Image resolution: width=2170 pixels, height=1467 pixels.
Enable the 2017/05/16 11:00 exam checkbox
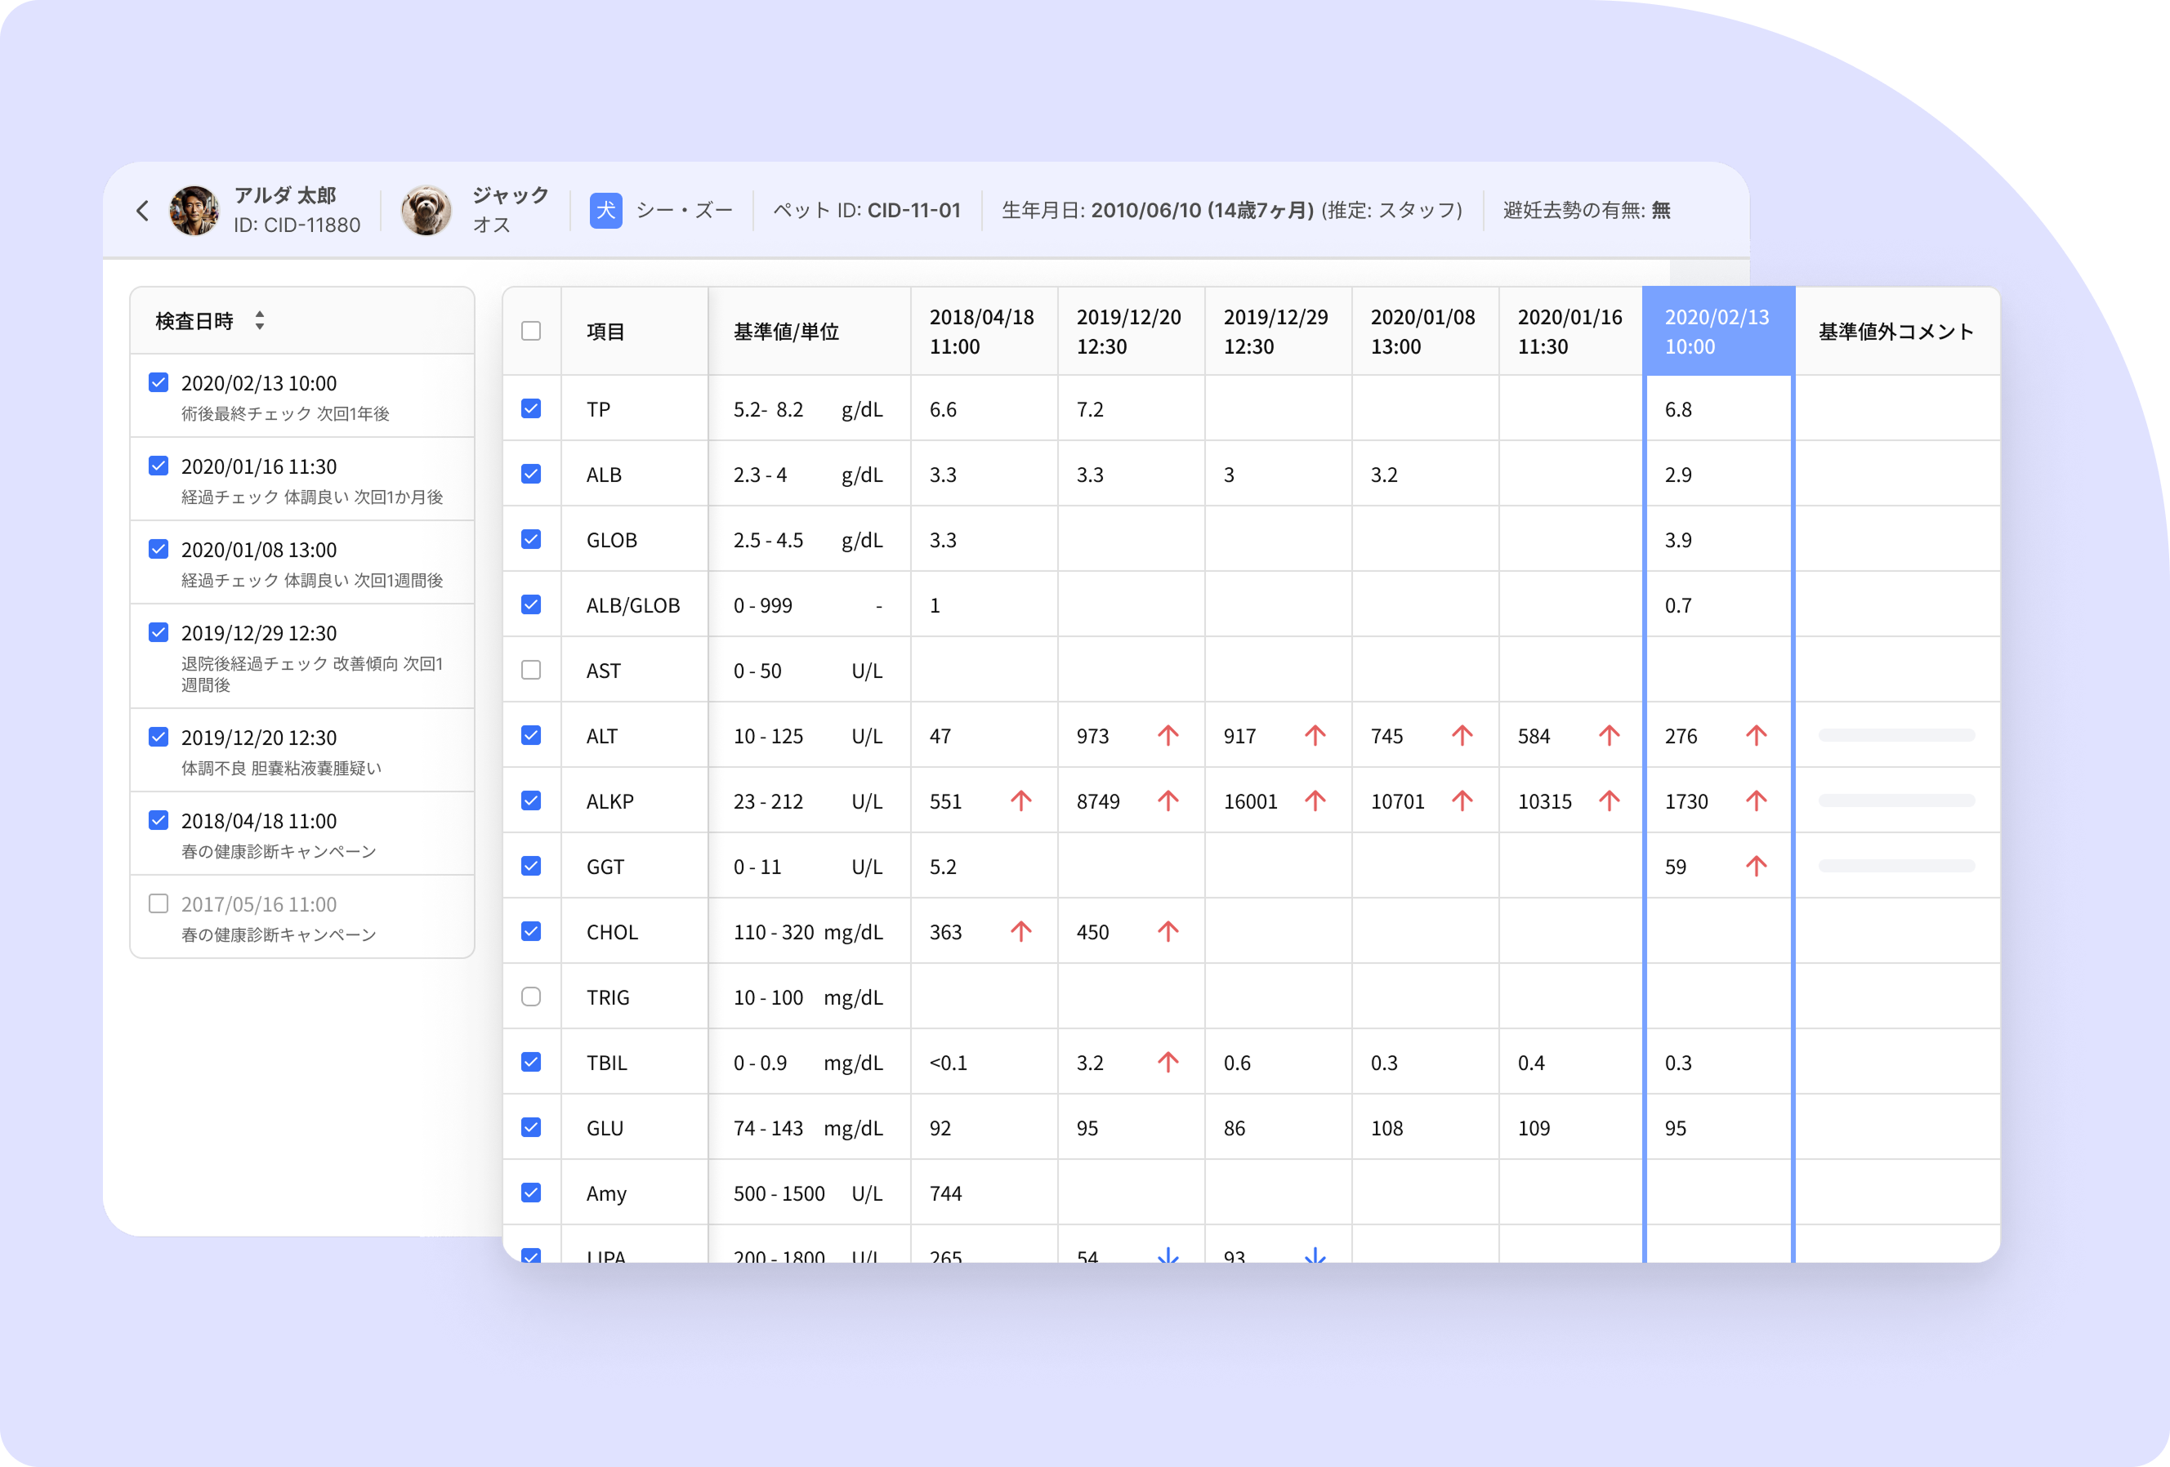(159, 903)
